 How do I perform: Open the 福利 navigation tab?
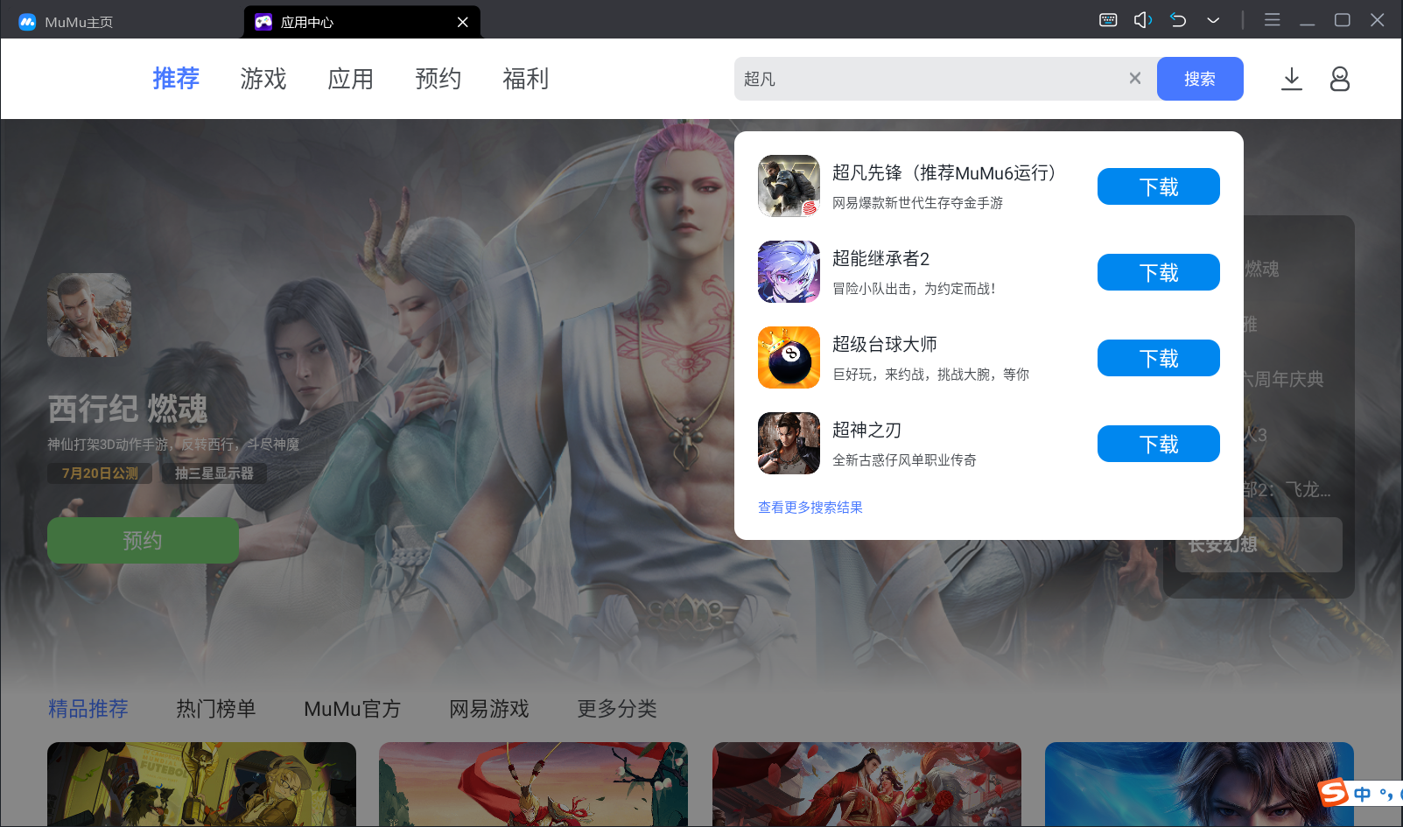tap(526, 79)
